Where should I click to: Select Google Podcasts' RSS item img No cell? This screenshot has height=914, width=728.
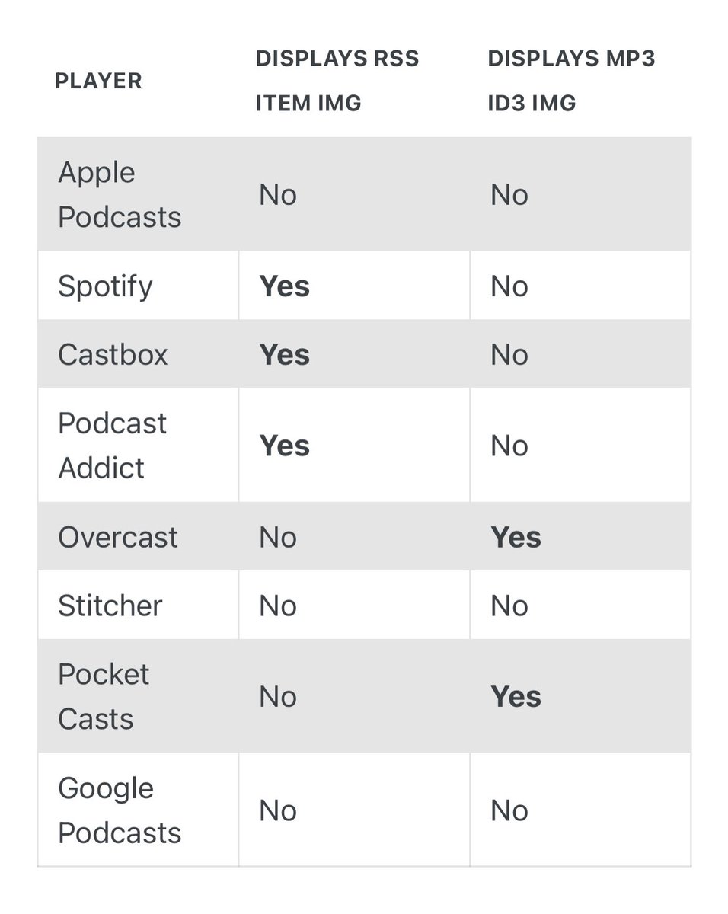pyautogui.click(x=278, y=810)
